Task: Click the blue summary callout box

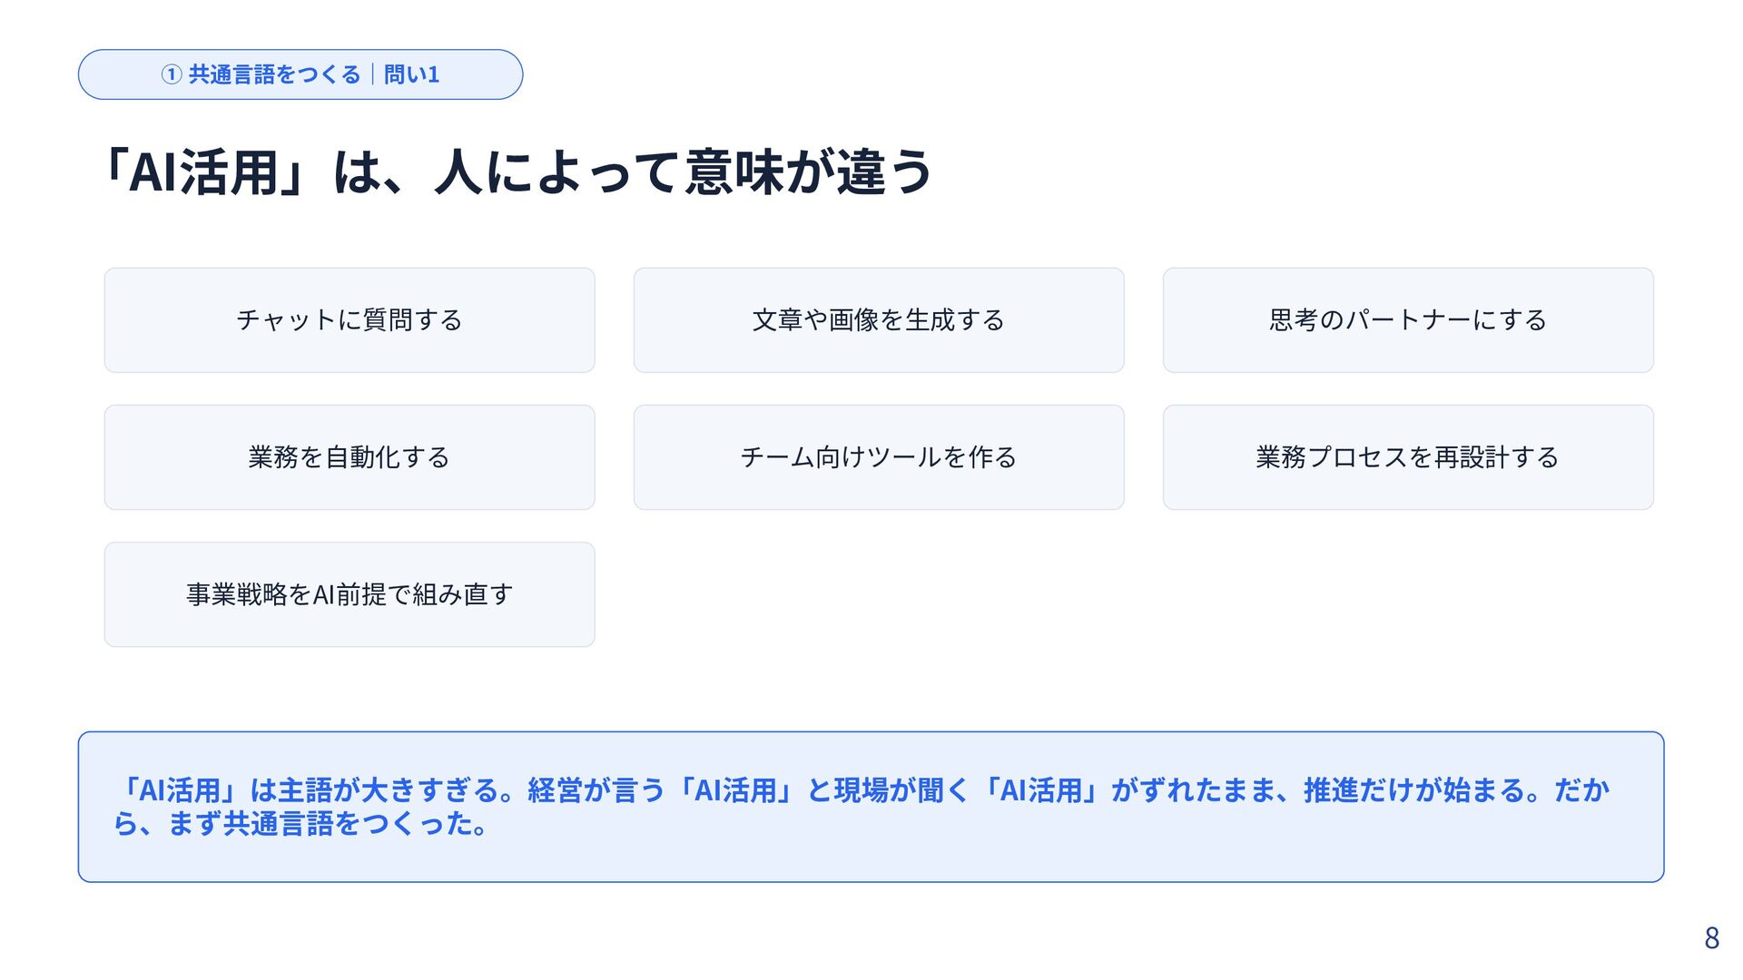Action: tap(871, 807)
